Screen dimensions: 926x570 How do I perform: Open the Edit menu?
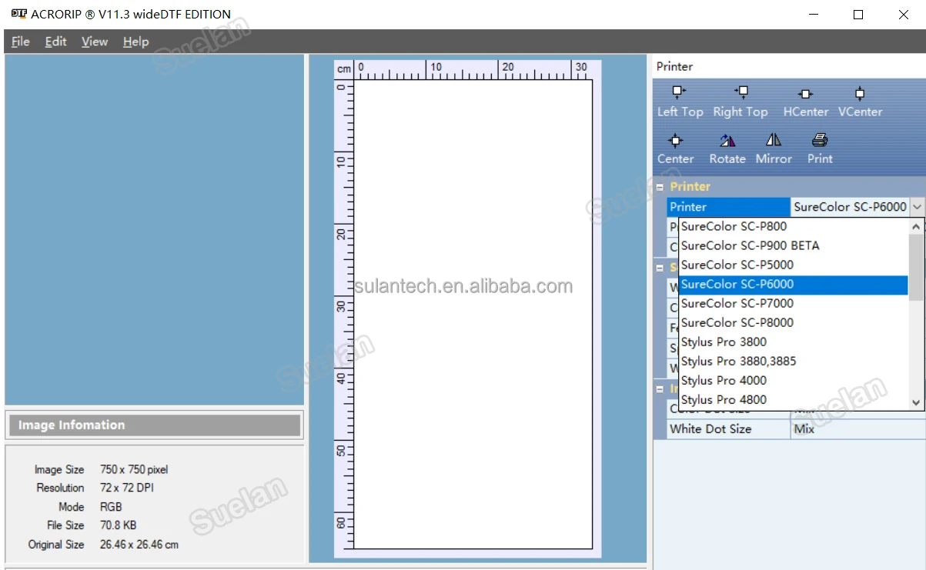coord(55,42)
